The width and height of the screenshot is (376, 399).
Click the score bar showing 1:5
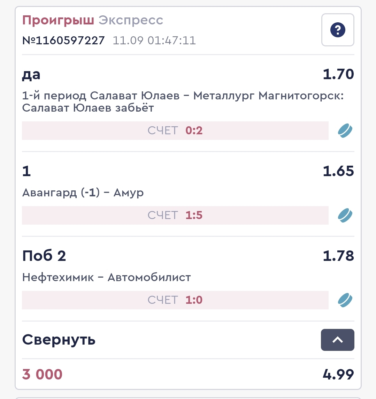[x=175, y=215]
